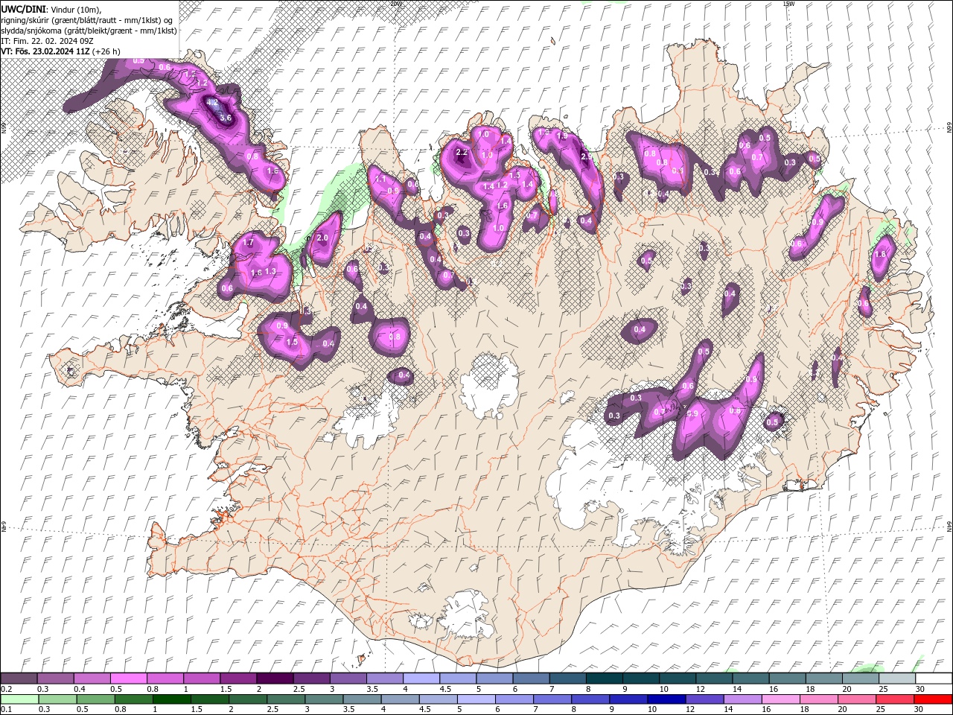Click the 2.0 snowfall value on the map
The image size is (953, 715).
point(322,238)
